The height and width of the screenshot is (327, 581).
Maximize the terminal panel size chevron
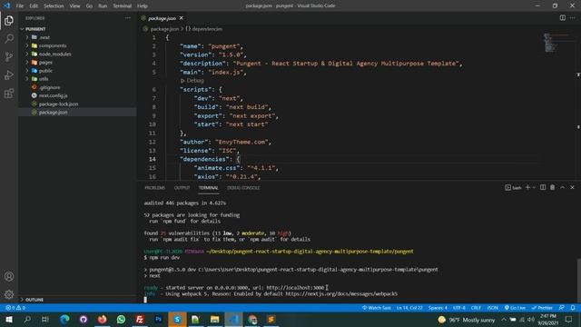click(563, 188)
